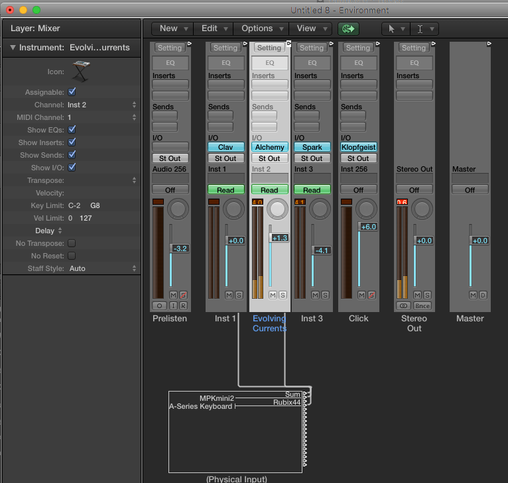Mute the Click channel strip

pos(362,295)
